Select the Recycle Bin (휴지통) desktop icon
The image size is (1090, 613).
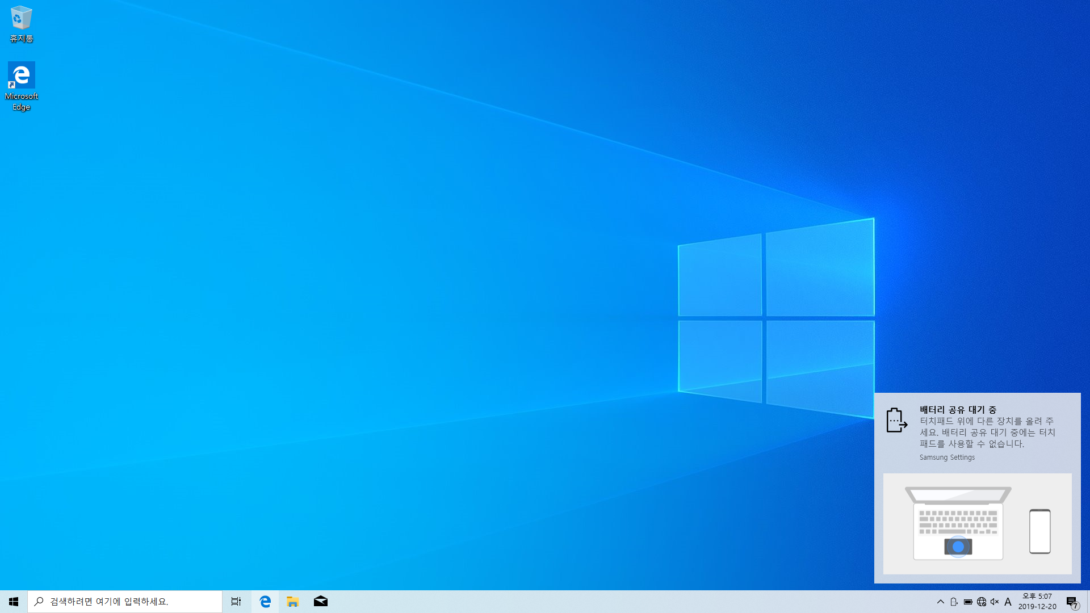(x=22, y=24)
